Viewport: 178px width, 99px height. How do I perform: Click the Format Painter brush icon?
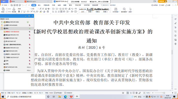pyautogui.click(x=14, y=9)
